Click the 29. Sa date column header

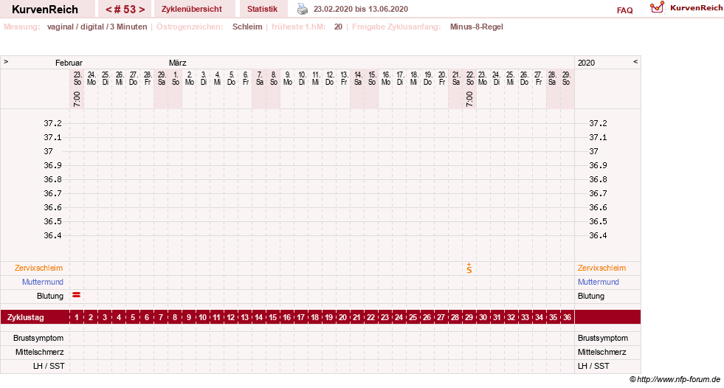coord(162,78)
